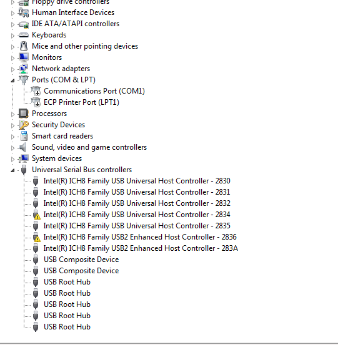This screenshot has height=345, width=338.
Task: Click the Security Devices key icon
Action: 24,125
